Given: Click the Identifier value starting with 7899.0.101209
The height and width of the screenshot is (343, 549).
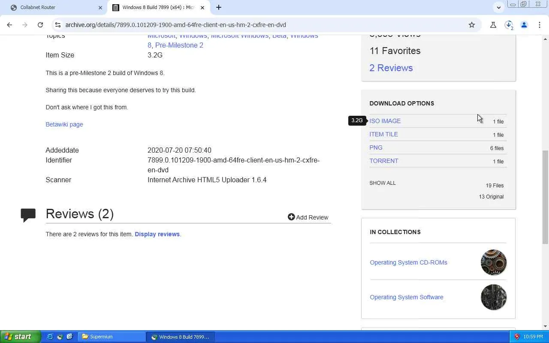Looking at the screenshot, I should [x=233, y=165].
